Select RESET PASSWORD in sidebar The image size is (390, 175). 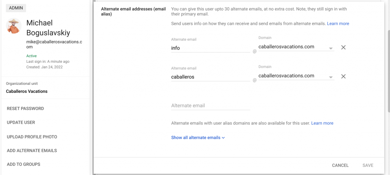pyautogui.click(x=26, y=109)
